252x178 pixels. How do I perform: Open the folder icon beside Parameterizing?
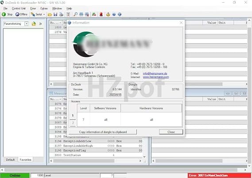coord(34,24)
